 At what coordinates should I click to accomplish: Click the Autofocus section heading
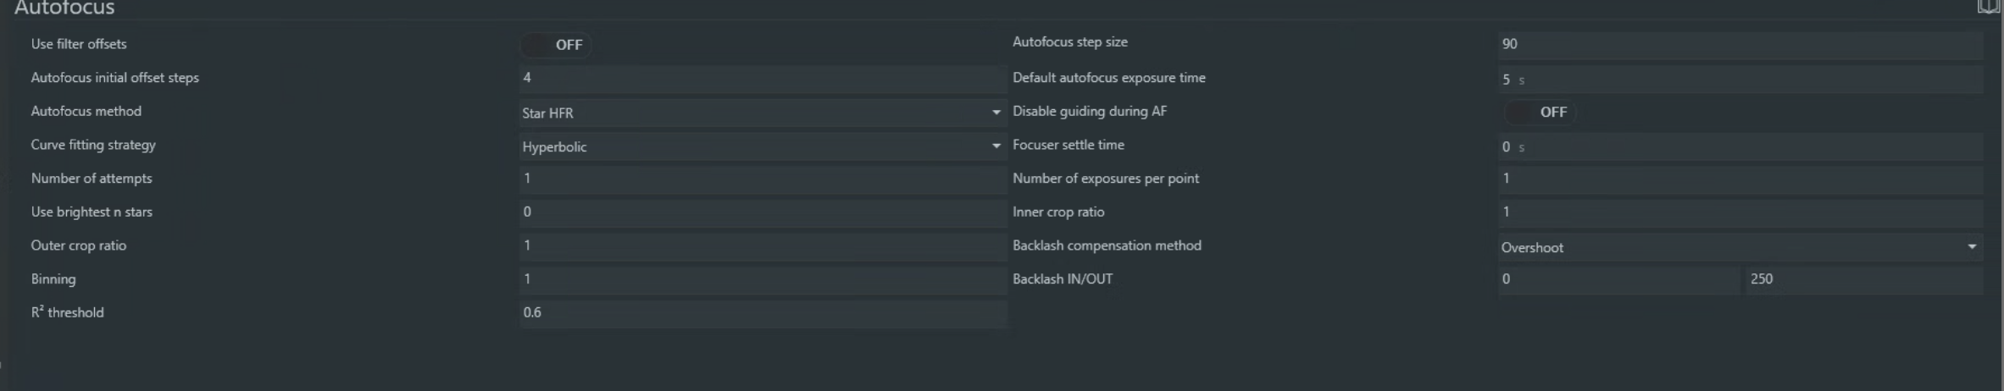point(64,8)
